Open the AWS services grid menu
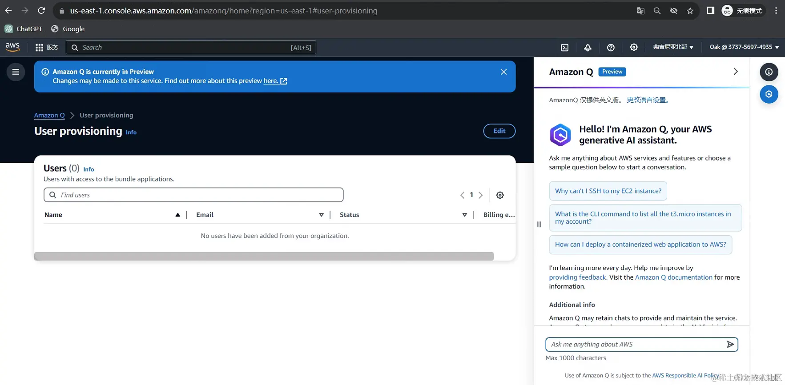 click(47, 48)
